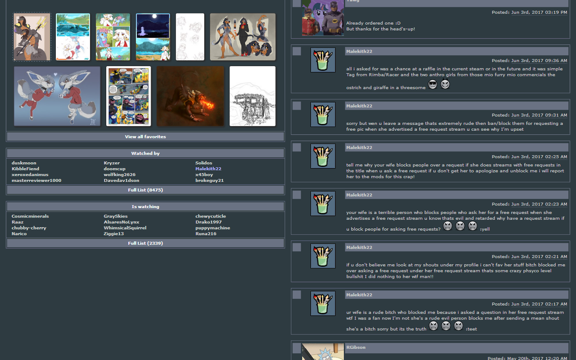Screen dimensions: 576x360
Task: Open the night moon landscape favorite thumbnail
Action: tap(153, 37)
